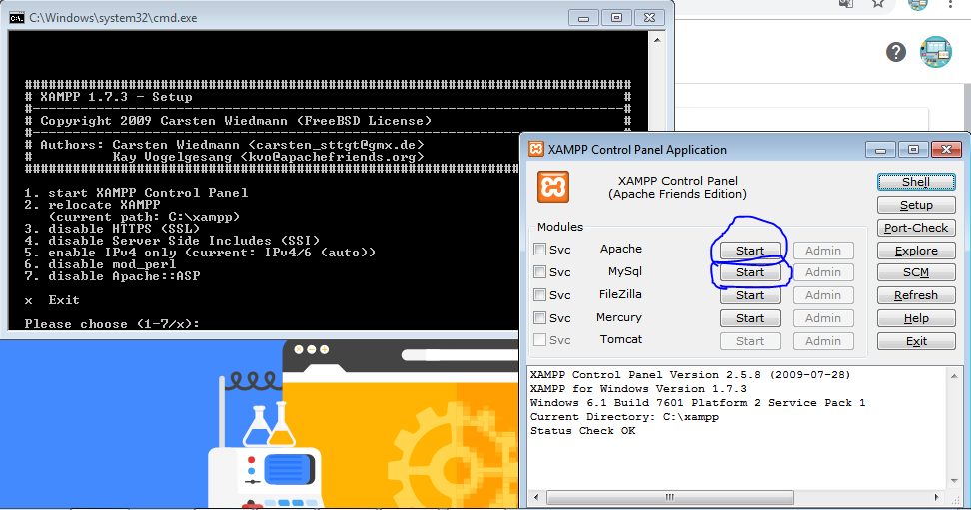The height and width of the screenshot is (510, 971).
Task: Enable Svc checkbox for FileZilla
Action: 540,294
